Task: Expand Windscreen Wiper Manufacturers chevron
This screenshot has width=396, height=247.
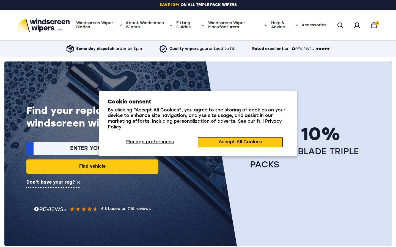Action: tap(266, 25)
